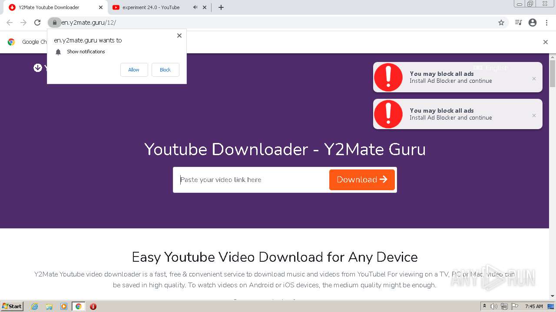Allow notifications from en.y2mate.guru

click(x=134, y=70)
